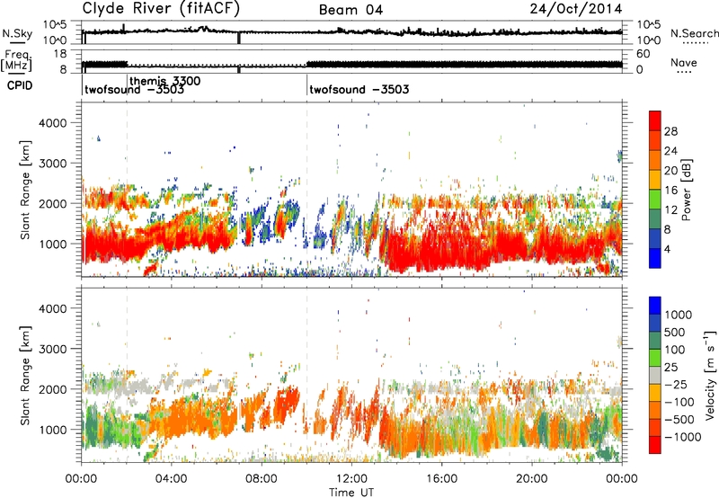This screenshot has width=719, height=498.
Task: Click the 'N.Search' legend label
Action: (694, 33)
